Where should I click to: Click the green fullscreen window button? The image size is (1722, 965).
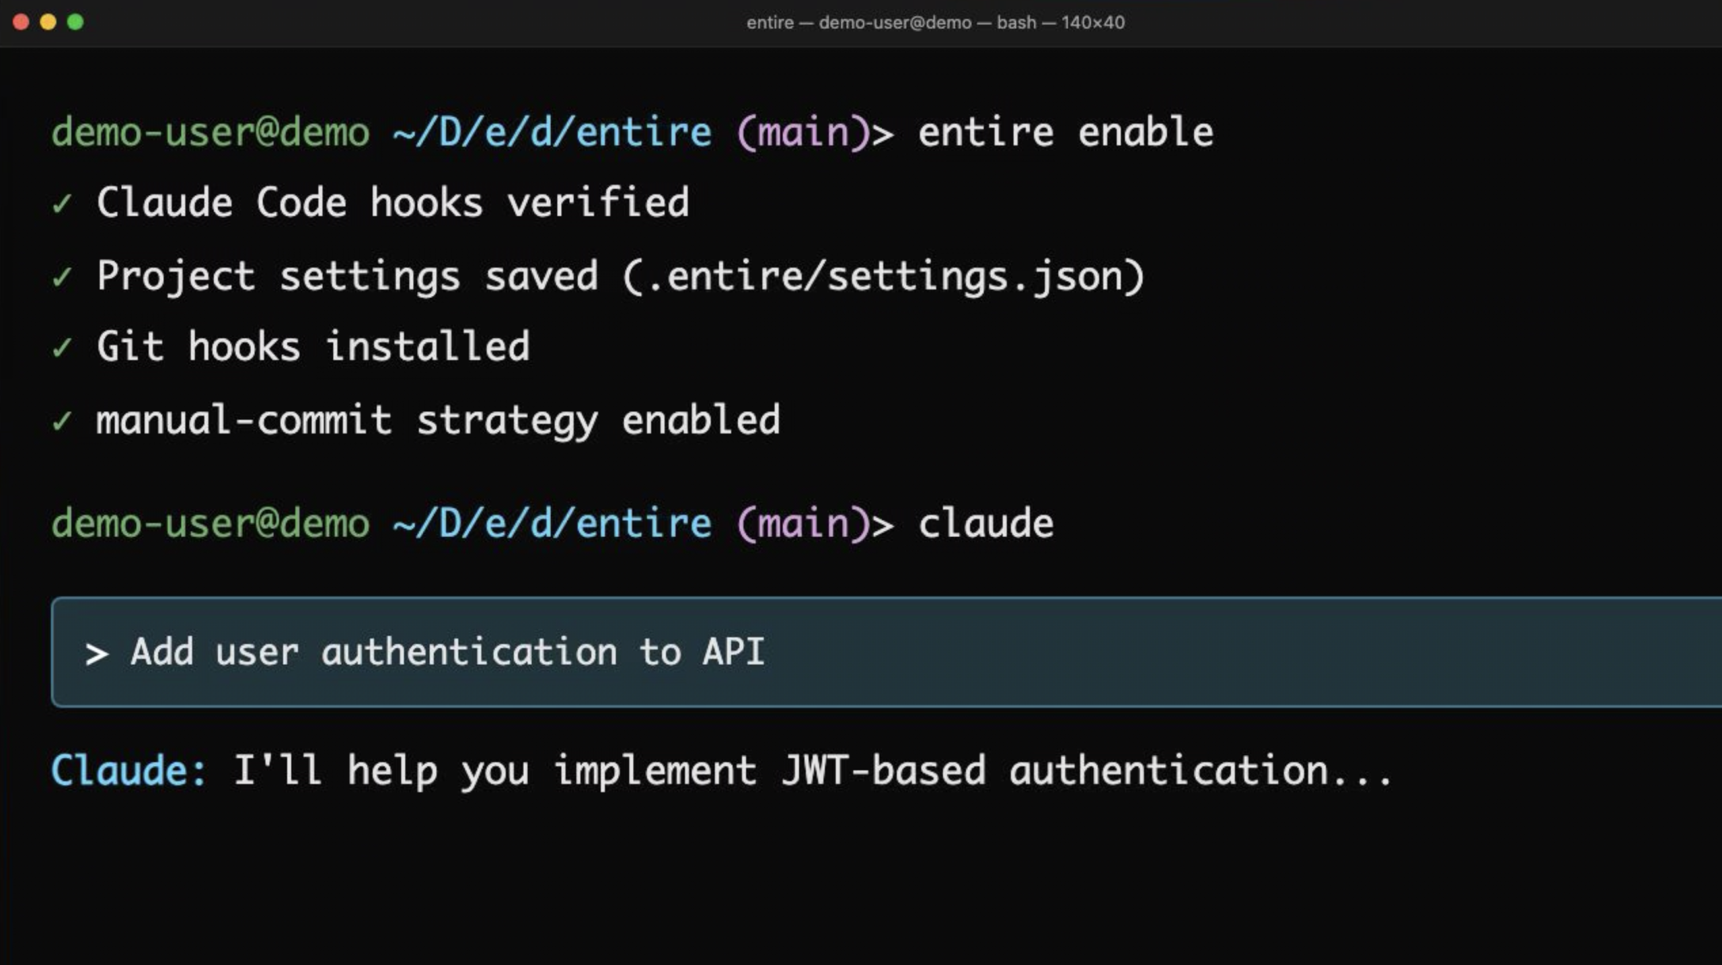(75, 22)
